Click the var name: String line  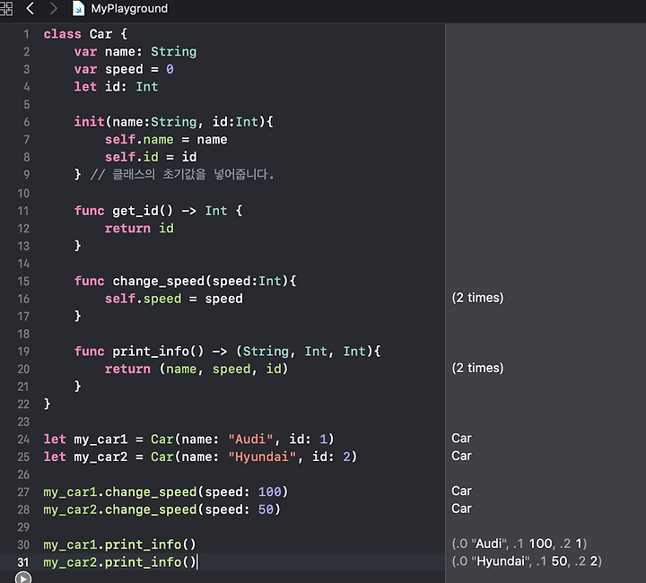(135, 51)
